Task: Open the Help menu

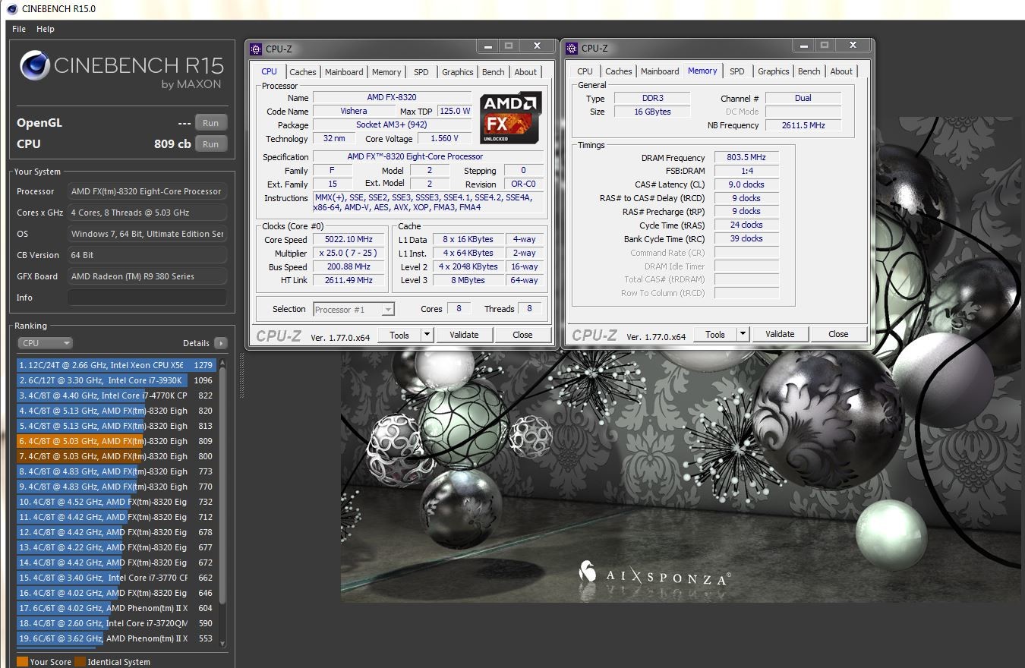Action: (46, 29)
